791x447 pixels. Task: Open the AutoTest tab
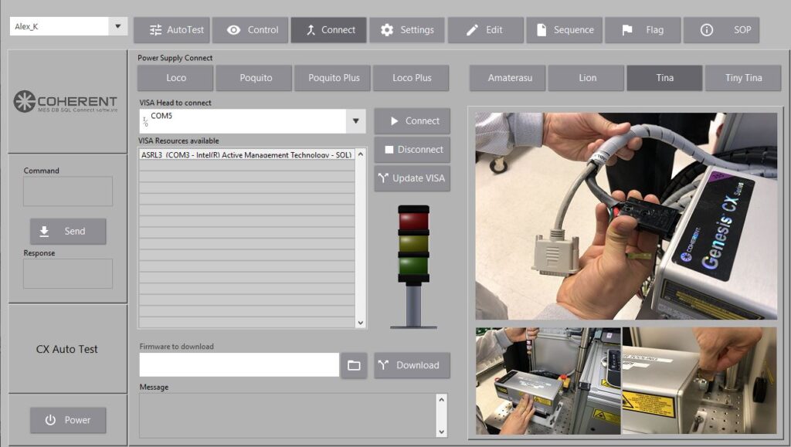tap(173, 30)
